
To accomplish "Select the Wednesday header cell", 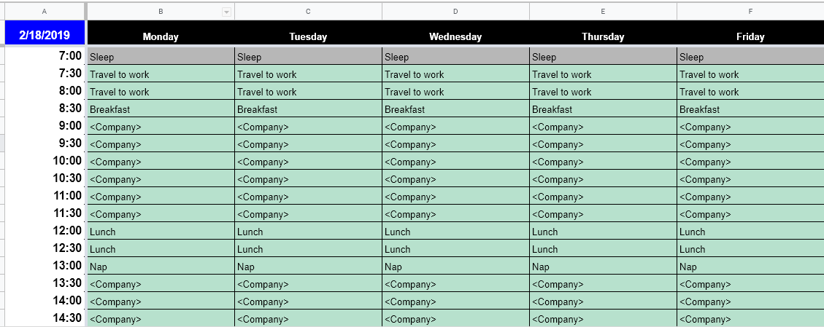I will click(455, 36).
